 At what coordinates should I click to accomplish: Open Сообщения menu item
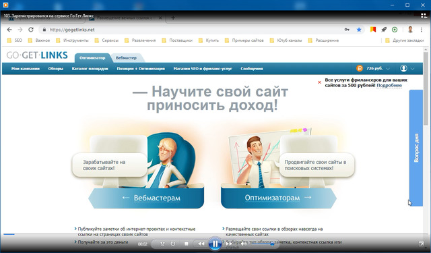pos(252,69)
